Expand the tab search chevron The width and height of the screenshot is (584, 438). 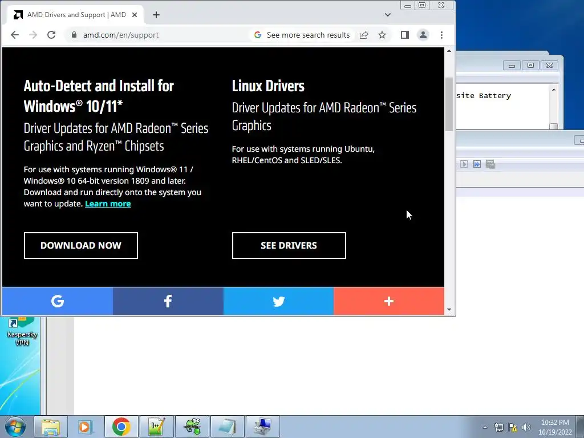pyautogui.click(x=388, y=15)
